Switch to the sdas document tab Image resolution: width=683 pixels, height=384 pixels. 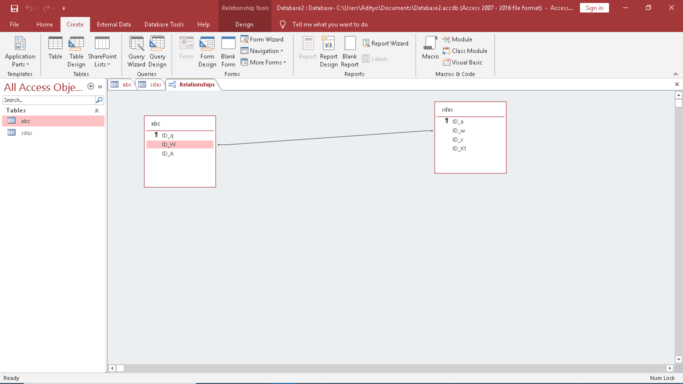click(151, 84)
